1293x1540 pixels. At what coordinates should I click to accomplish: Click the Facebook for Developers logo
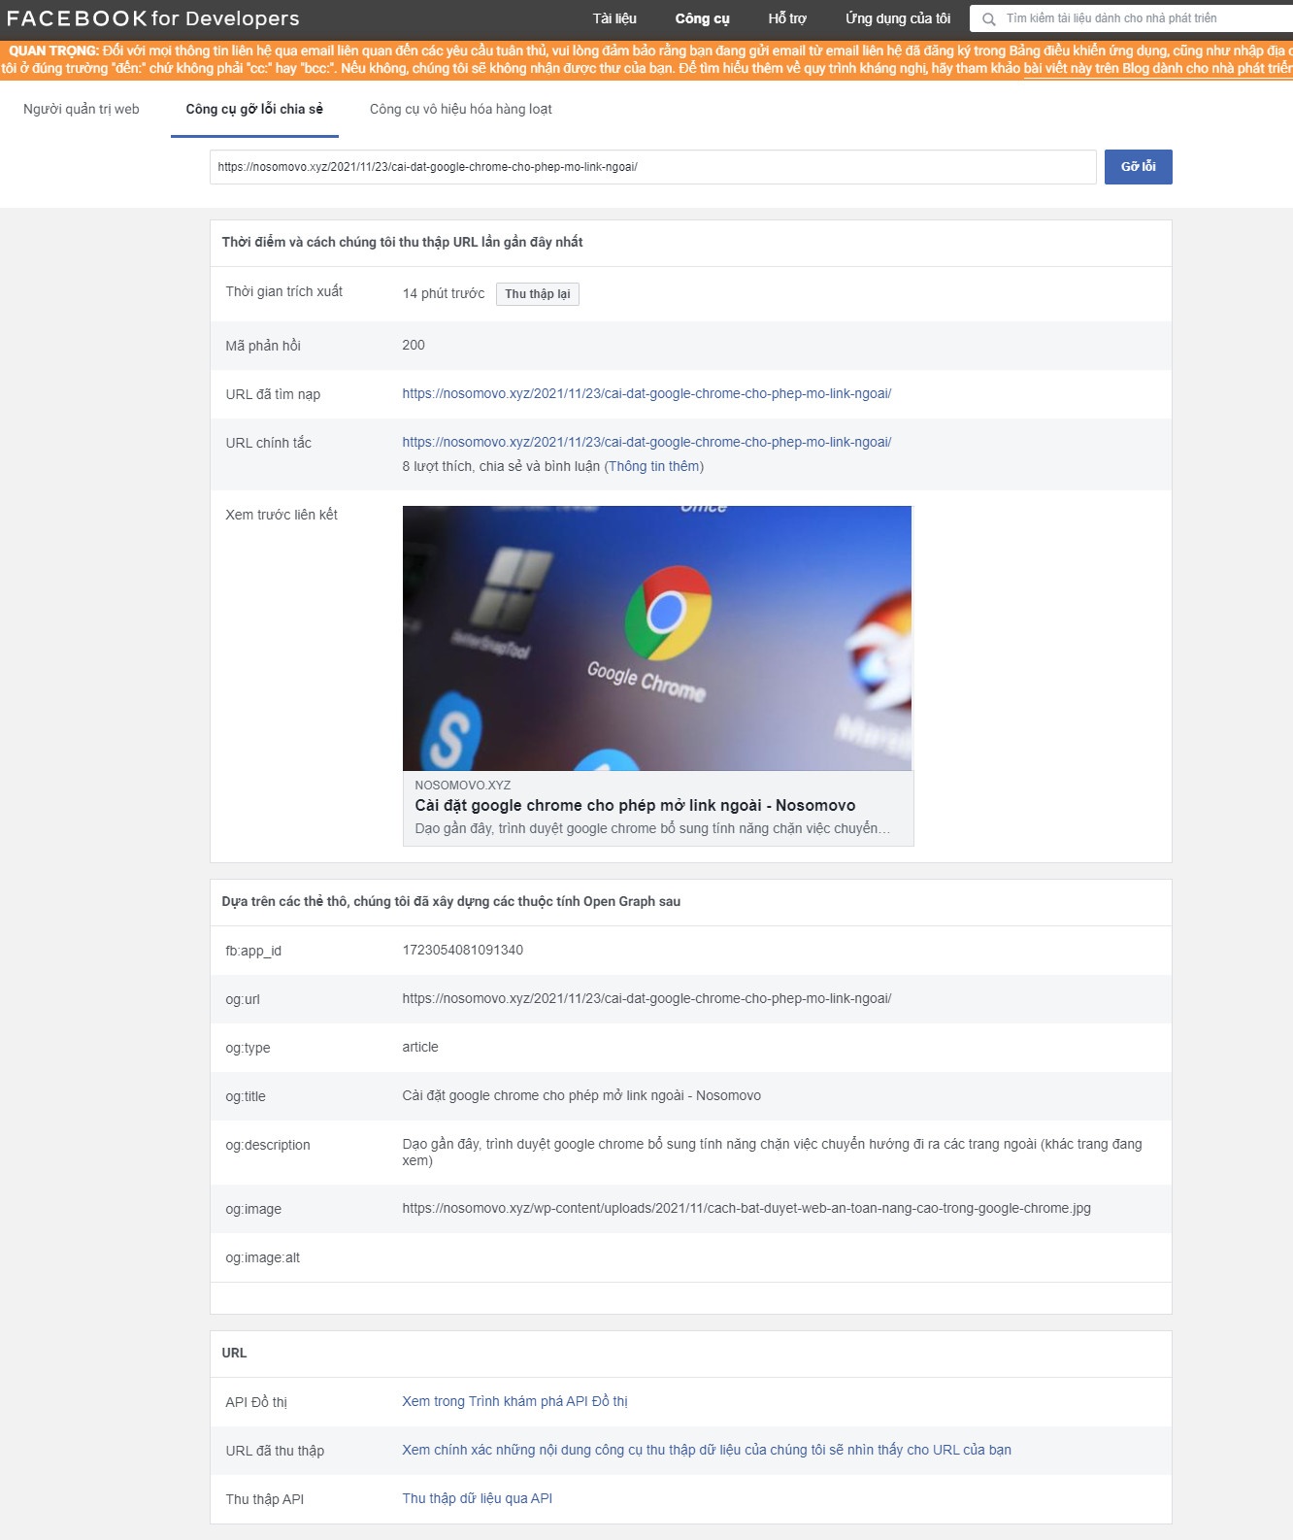pos(152,18)
